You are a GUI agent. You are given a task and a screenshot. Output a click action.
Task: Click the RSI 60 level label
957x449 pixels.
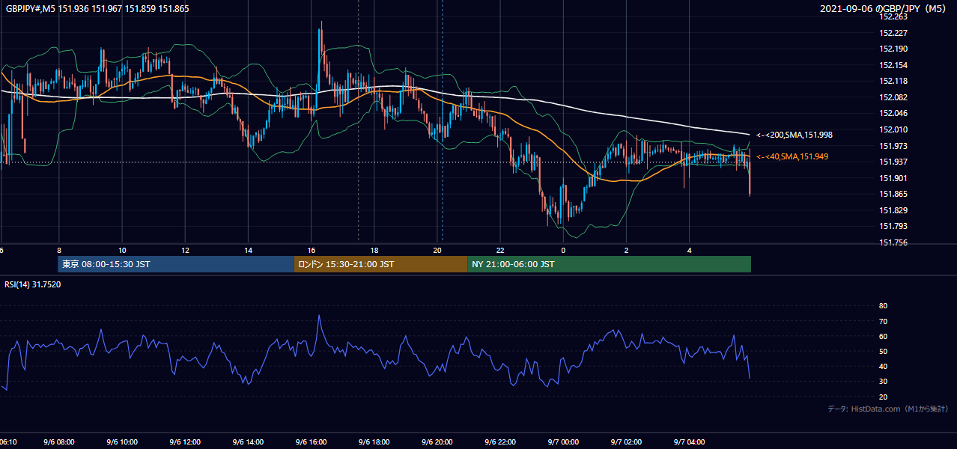coord(883,336)
